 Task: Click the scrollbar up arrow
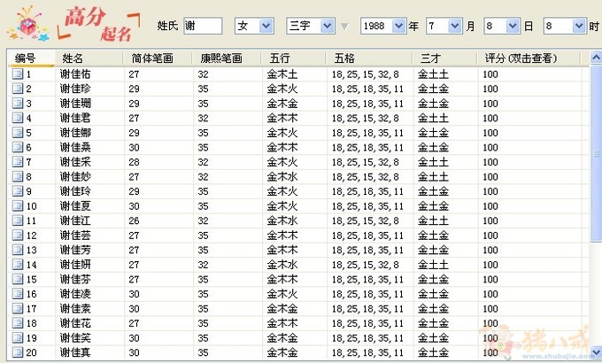(x=596, y=58)
